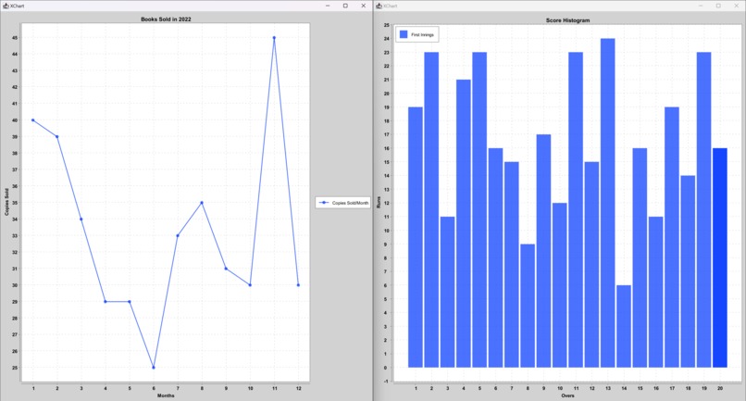Click the Java icon in the right XChart window
This screenshot has height=401, width=746.
click(x=379, y=6)
